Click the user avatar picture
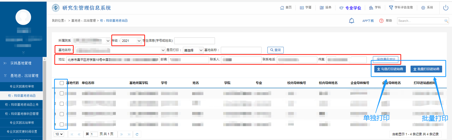Screen dimensions: 452x140 (23, 17)
